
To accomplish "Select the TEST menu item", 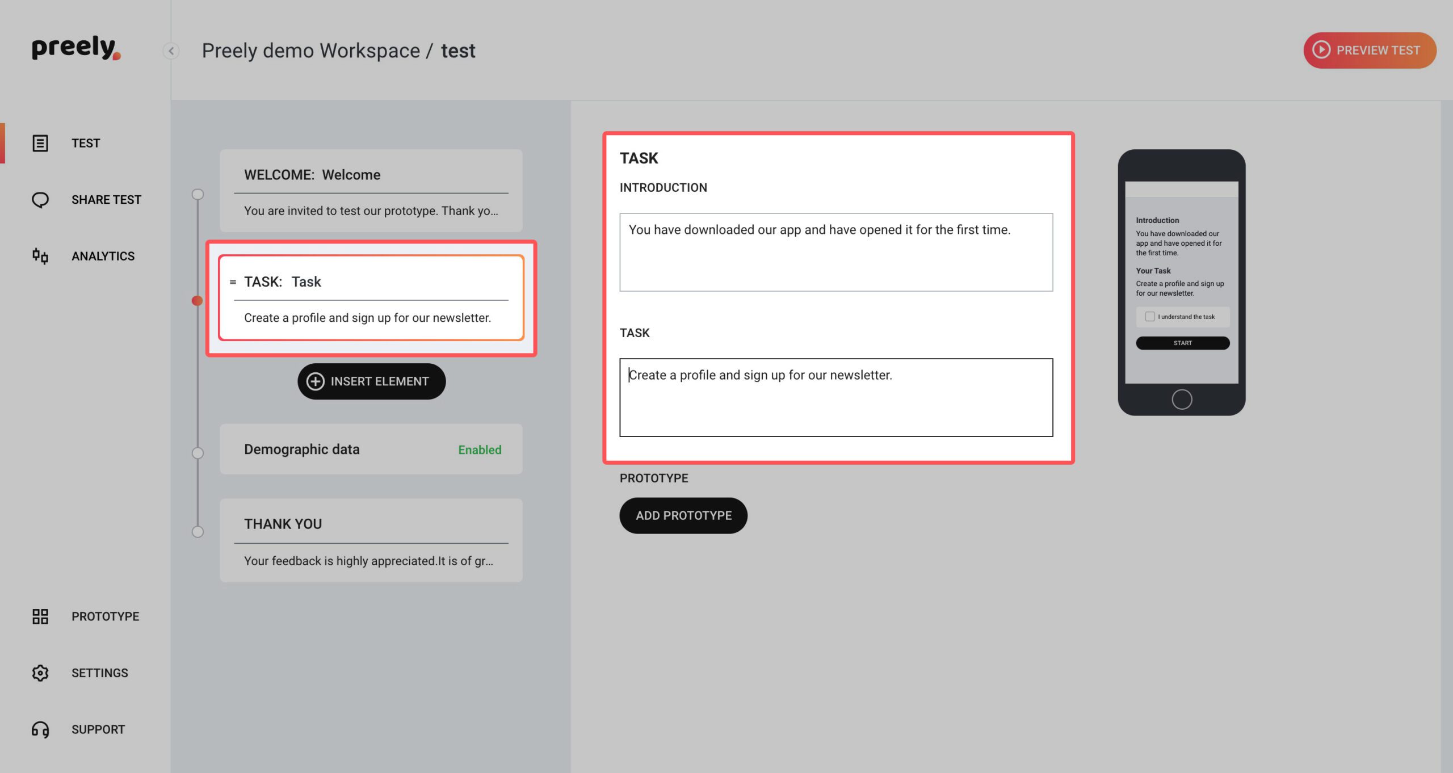I will click(86, 142).
